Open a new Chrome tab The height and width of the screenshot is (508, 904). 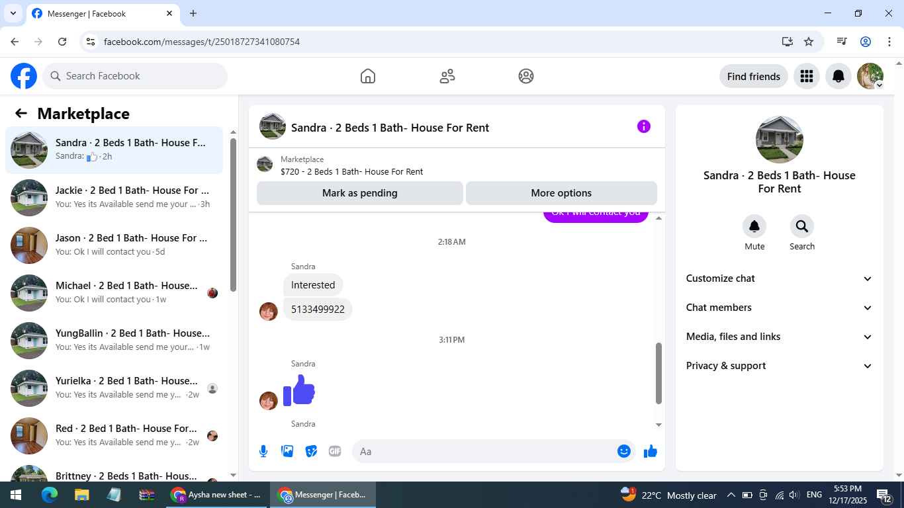click(x=193, y=13)
